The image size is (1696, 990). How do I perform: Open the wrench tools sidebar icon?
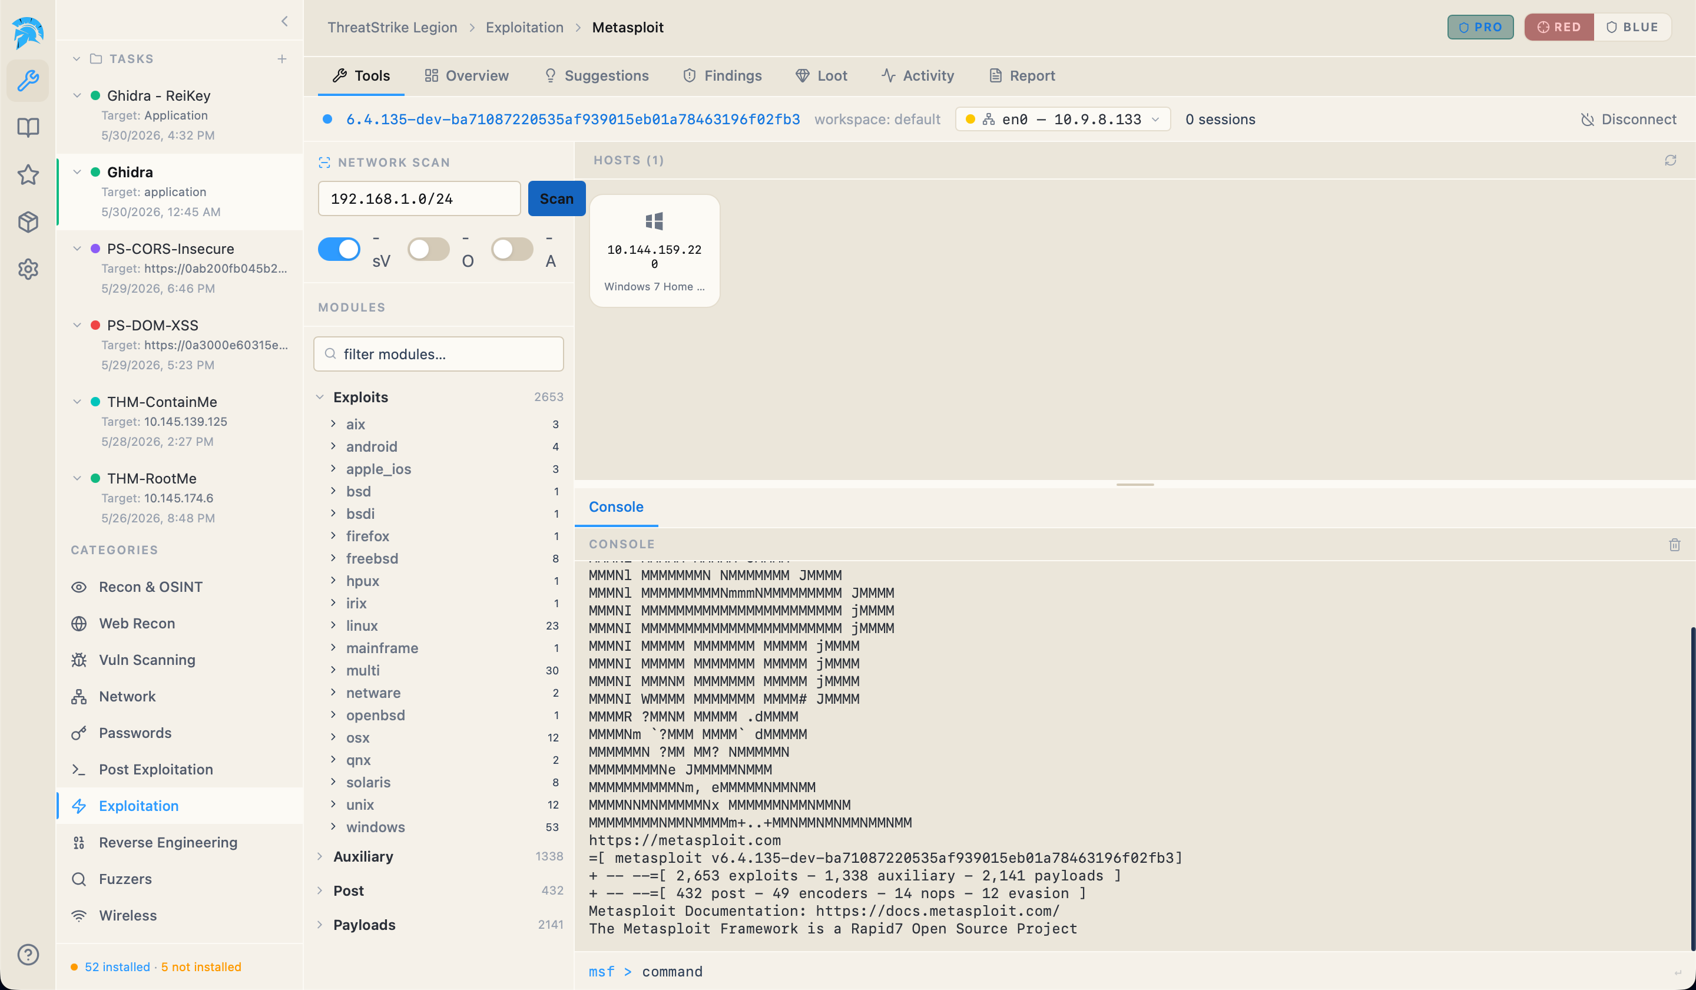(x=28, y=81)
